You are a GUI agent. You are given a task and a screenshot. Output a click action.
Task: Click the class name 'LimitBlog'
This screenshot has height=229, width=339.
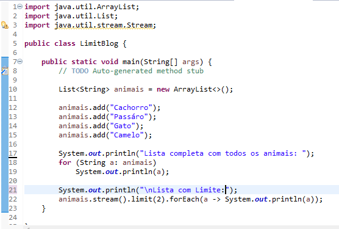[x=99, y=43]
